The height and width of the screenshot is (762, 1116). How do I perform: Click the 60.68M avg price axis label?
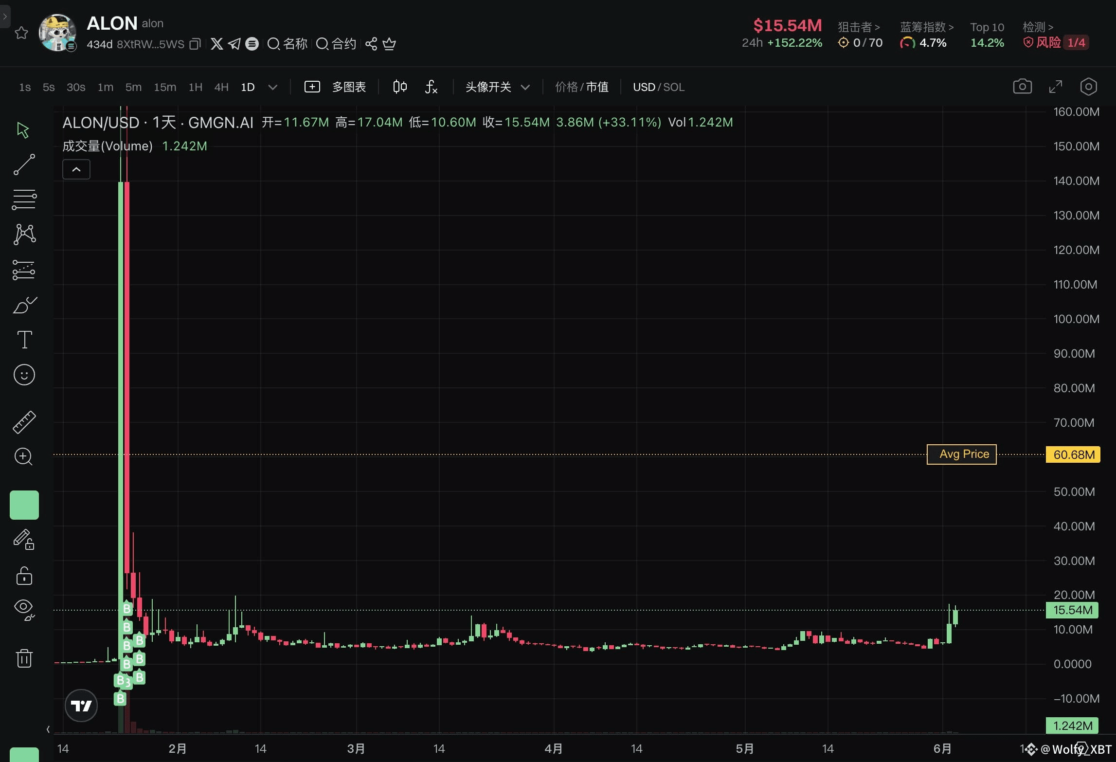1073,454
